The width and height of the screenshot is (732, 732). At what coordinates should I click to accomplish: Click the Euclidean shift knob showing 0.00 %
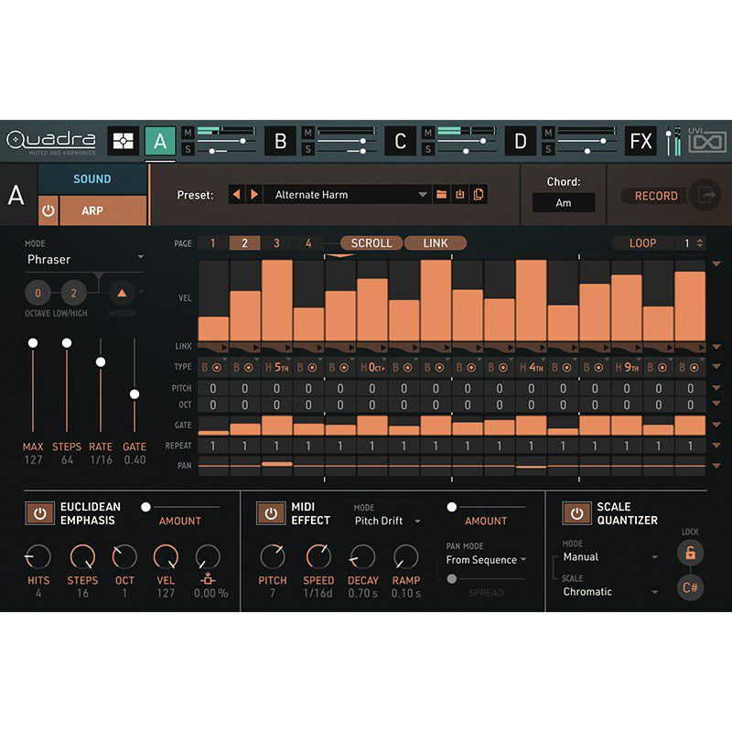coord(208,556)
